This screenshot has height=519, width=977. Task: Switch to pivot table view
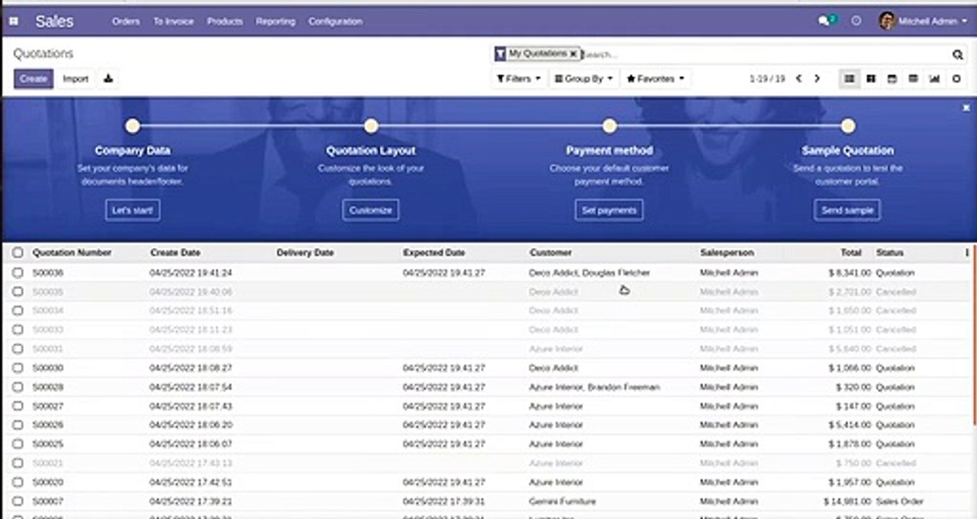click(x=914, y=79)
